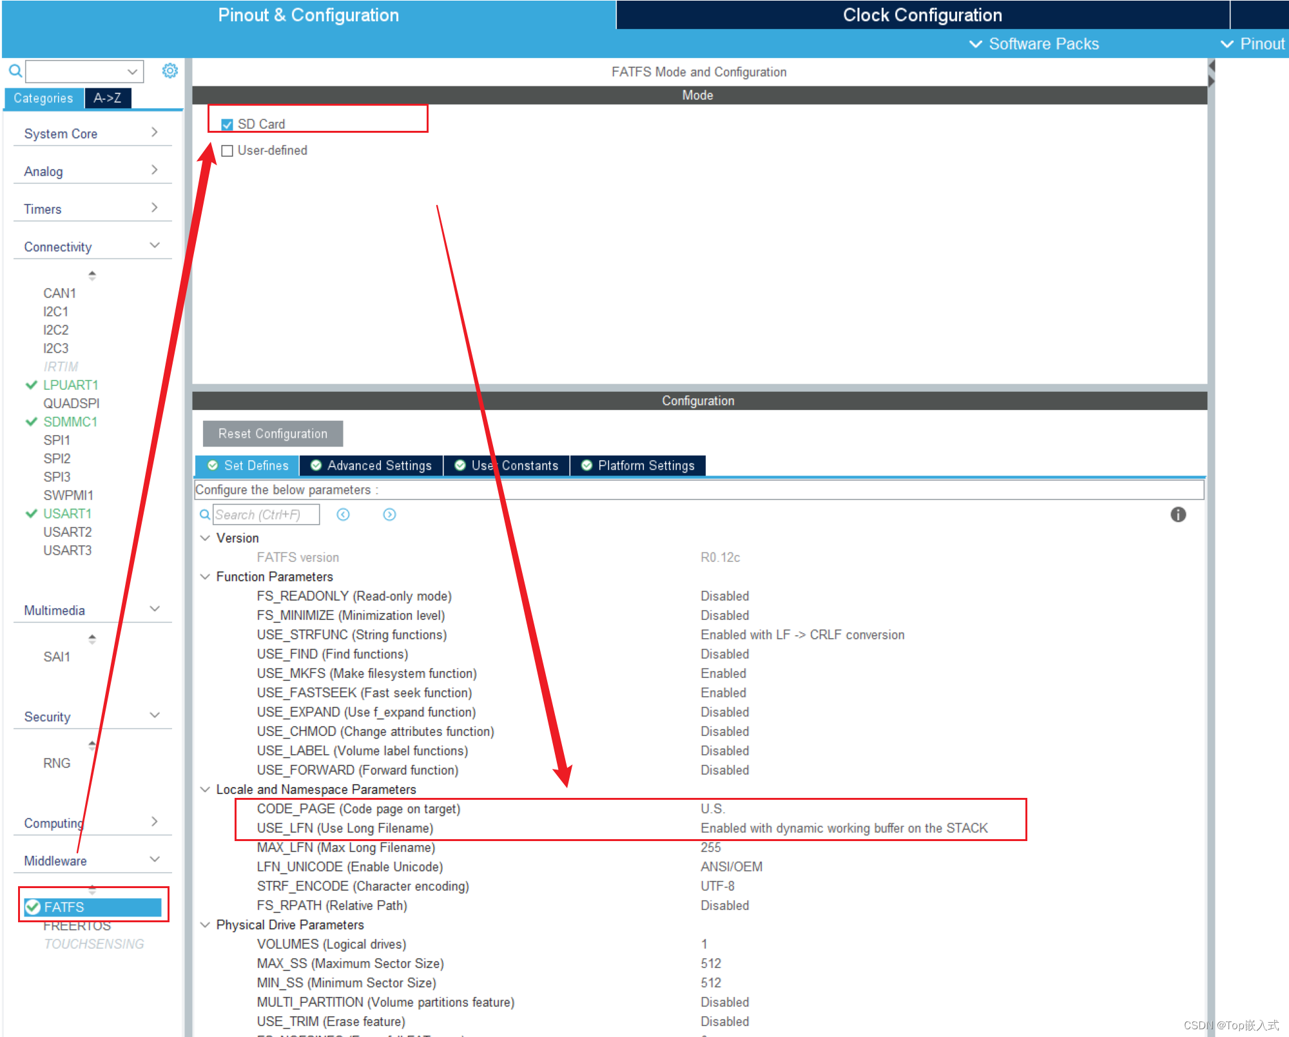The width and height of the screenshot is (1289, 1037).
Task: Click the info icon in configuration panel
Action: point(1178,514)
